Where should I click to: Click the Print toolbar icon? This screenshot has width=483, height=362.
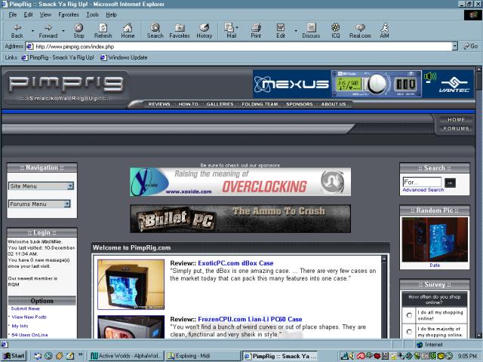pyautogui.click(x=256, y=28)
